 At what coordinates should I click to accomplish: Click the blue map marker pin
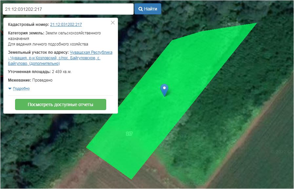[164, 89]
